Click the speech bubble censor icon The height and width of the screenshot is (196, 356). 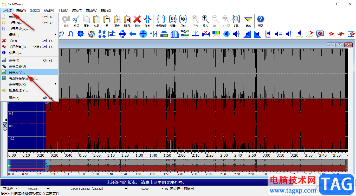coord(320,34)
